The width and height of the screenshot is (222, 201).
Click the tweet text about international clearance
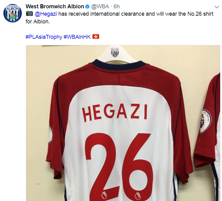point(119,18)
